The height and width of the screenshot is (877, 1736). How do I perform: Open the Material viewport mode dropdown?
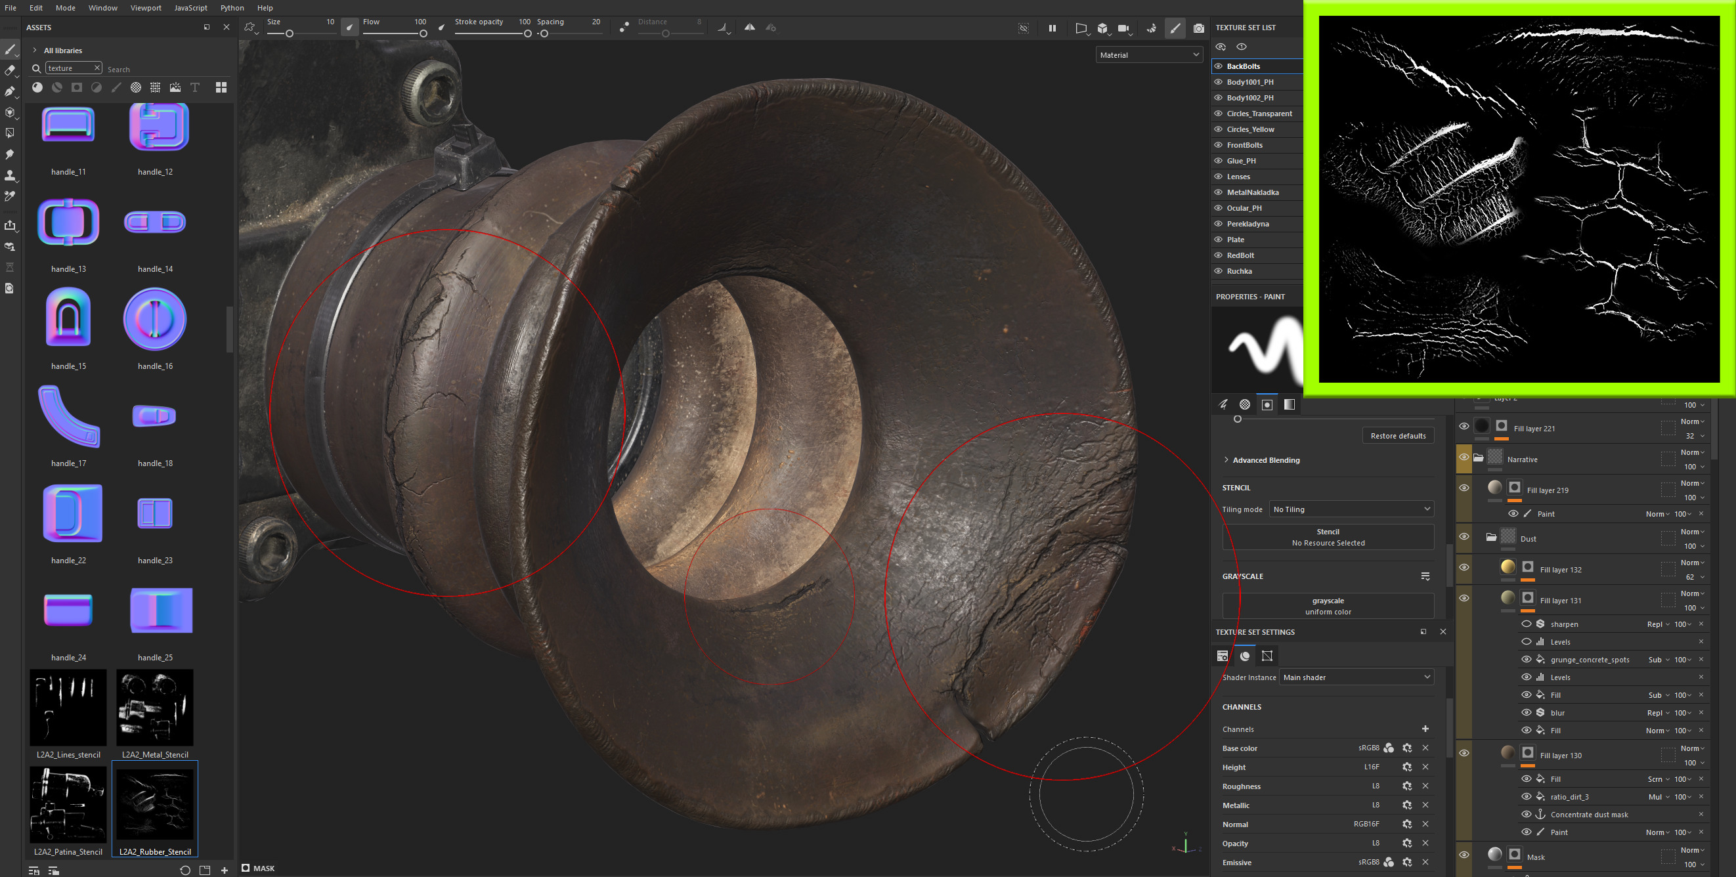coord(1149,55)
